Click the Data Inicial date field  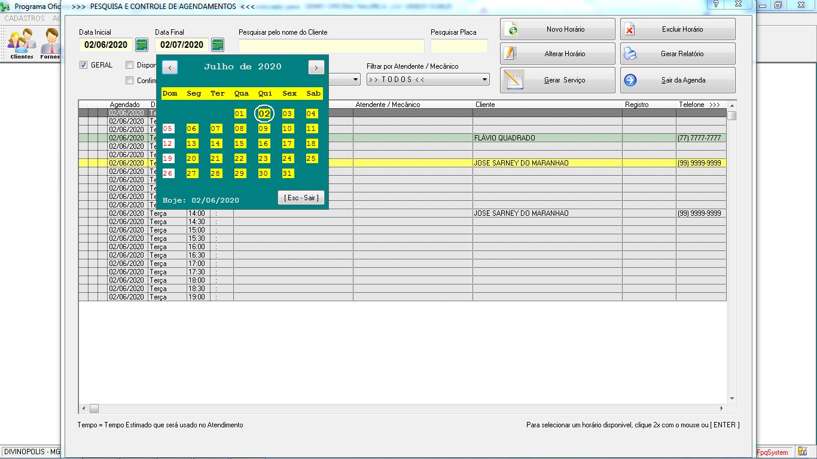(x=106, y=45)
